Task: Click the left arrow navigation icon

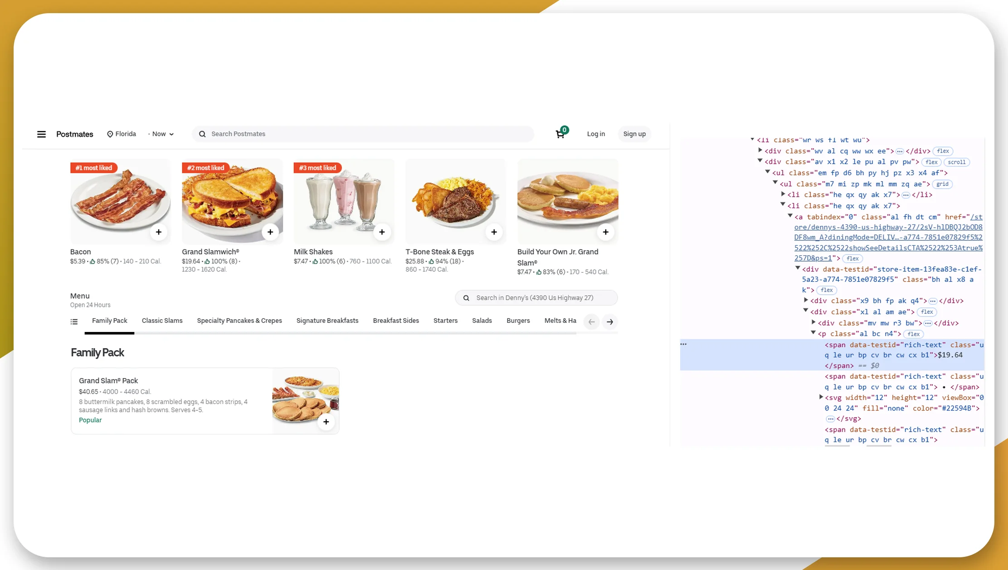Action: coord(592,321)
